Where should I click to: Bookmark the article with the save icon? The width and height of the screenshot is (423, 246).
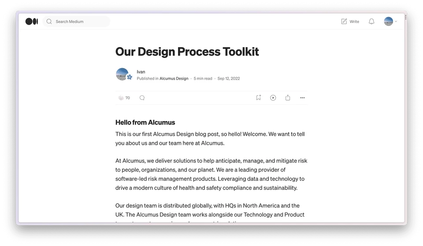tap(259, 98)
